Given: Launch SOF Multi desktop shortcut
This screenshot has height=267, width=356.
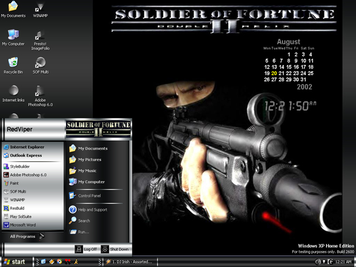Looking at the screenshot, I should (41, 66).
